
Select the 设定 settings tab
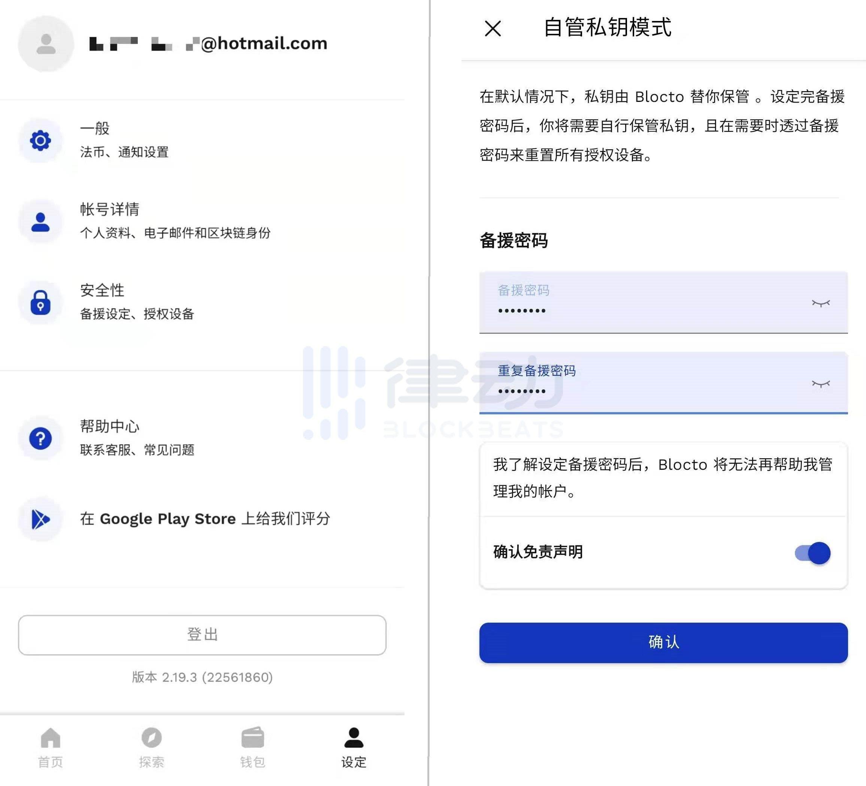pyautogui.click(x=354, y=747)
